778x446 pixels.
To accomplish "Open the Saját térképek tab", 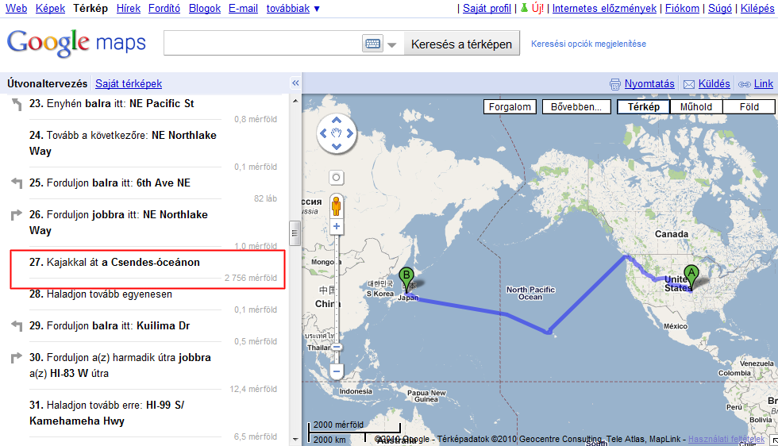I will point(129,83).
